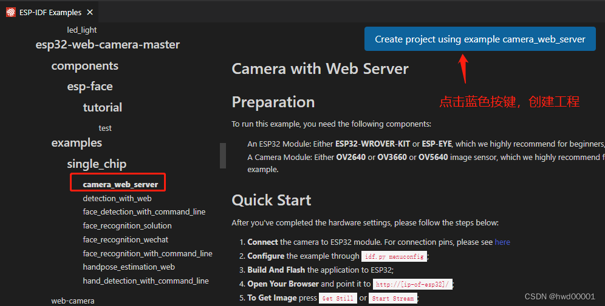Select the web-camera entry in the tree

(x=73, y=301)
